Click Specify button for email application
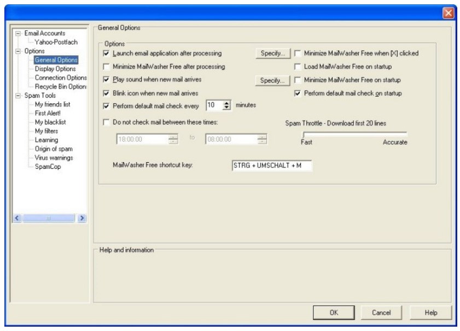This screenshot has width=460, height=331. (273, 54)
